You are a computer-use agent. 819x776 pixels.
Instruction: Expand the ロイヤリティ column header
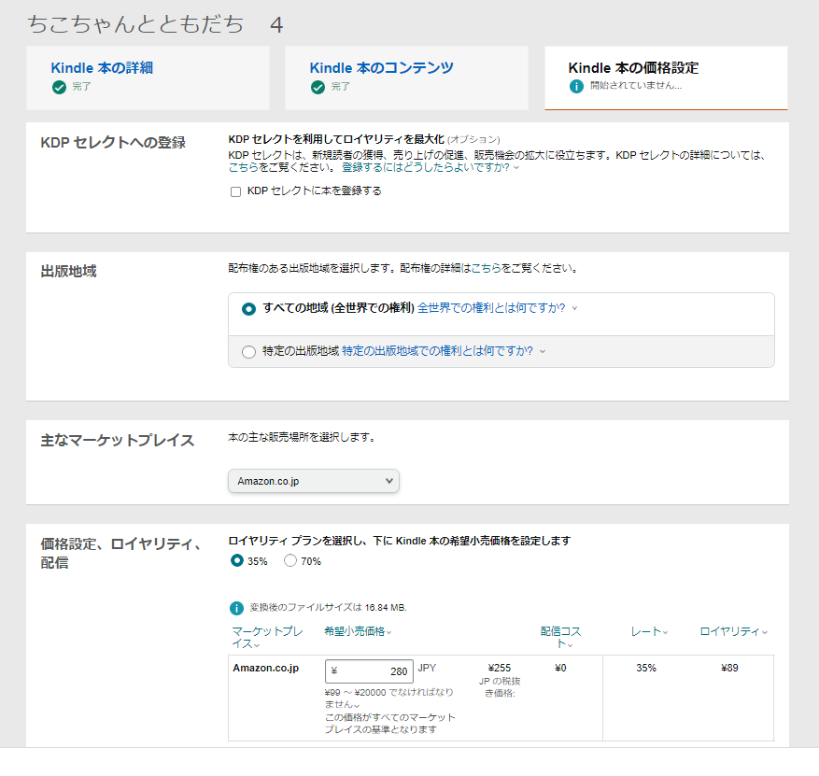(x=733, y=631)
